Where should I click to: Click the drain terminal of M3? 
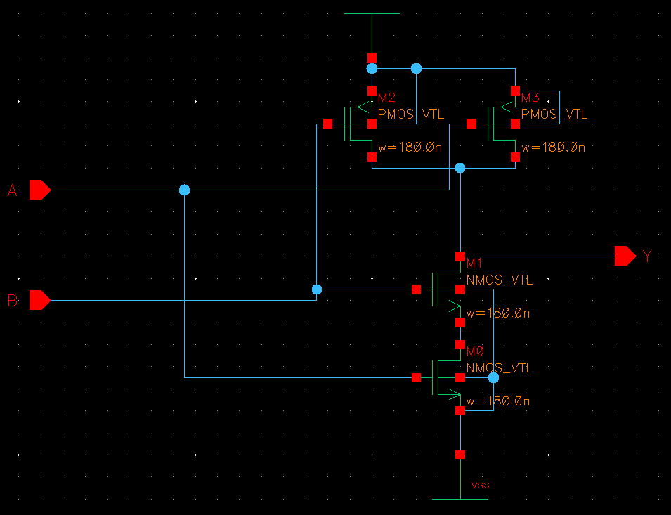pyautogui.click(x=515, y=157)
